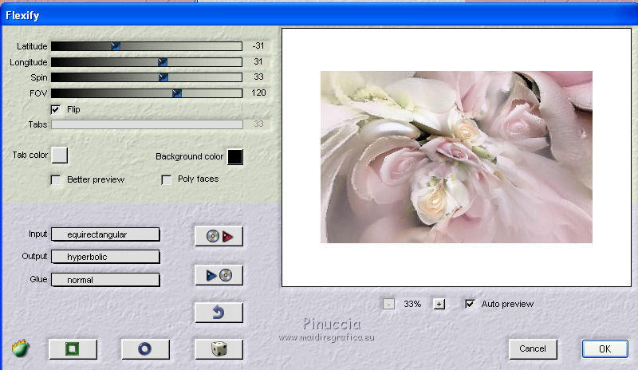Zoom in preview with plus button
The image size is (638, 370).
(439, 304)
